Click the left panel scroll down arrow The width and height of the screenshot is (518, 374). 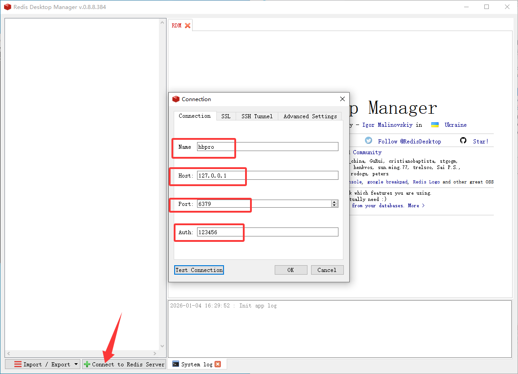(x=162, y=346)
